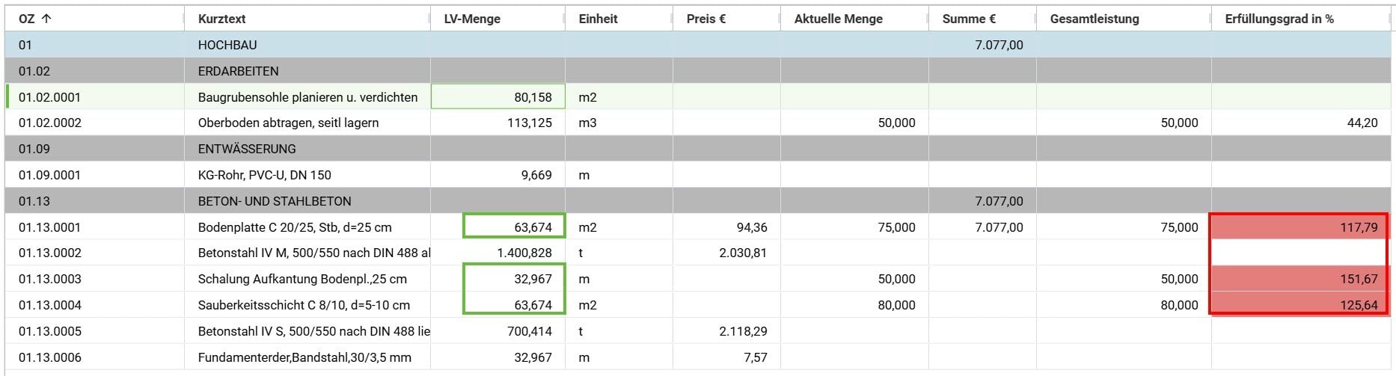This screenshot has height=376, width=1396.
Task: Click the KG-Rohr, PVC-U, DN 150 entry
Action: [x=264, y=175]
